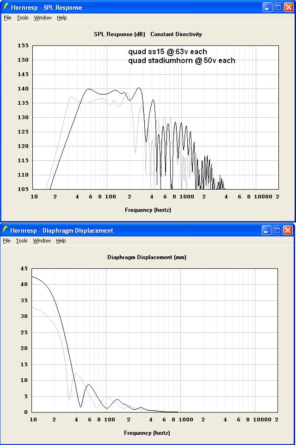Click 'Frequency (hertz)' label under displacement chart
The height and width of the screenshot is (445, 296).
point(147,433)
